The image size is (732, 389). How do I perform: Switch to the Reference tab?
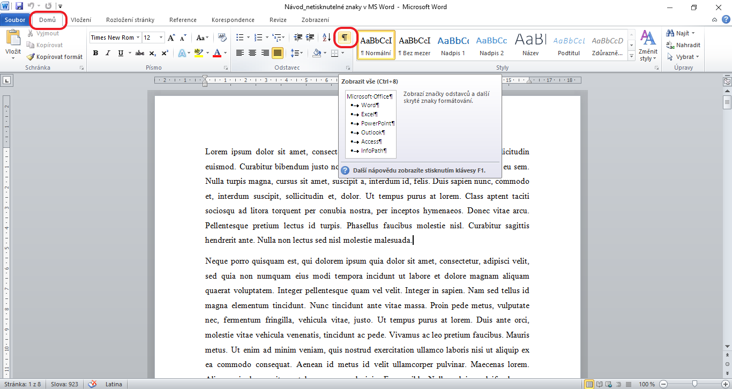pos(183,20)
